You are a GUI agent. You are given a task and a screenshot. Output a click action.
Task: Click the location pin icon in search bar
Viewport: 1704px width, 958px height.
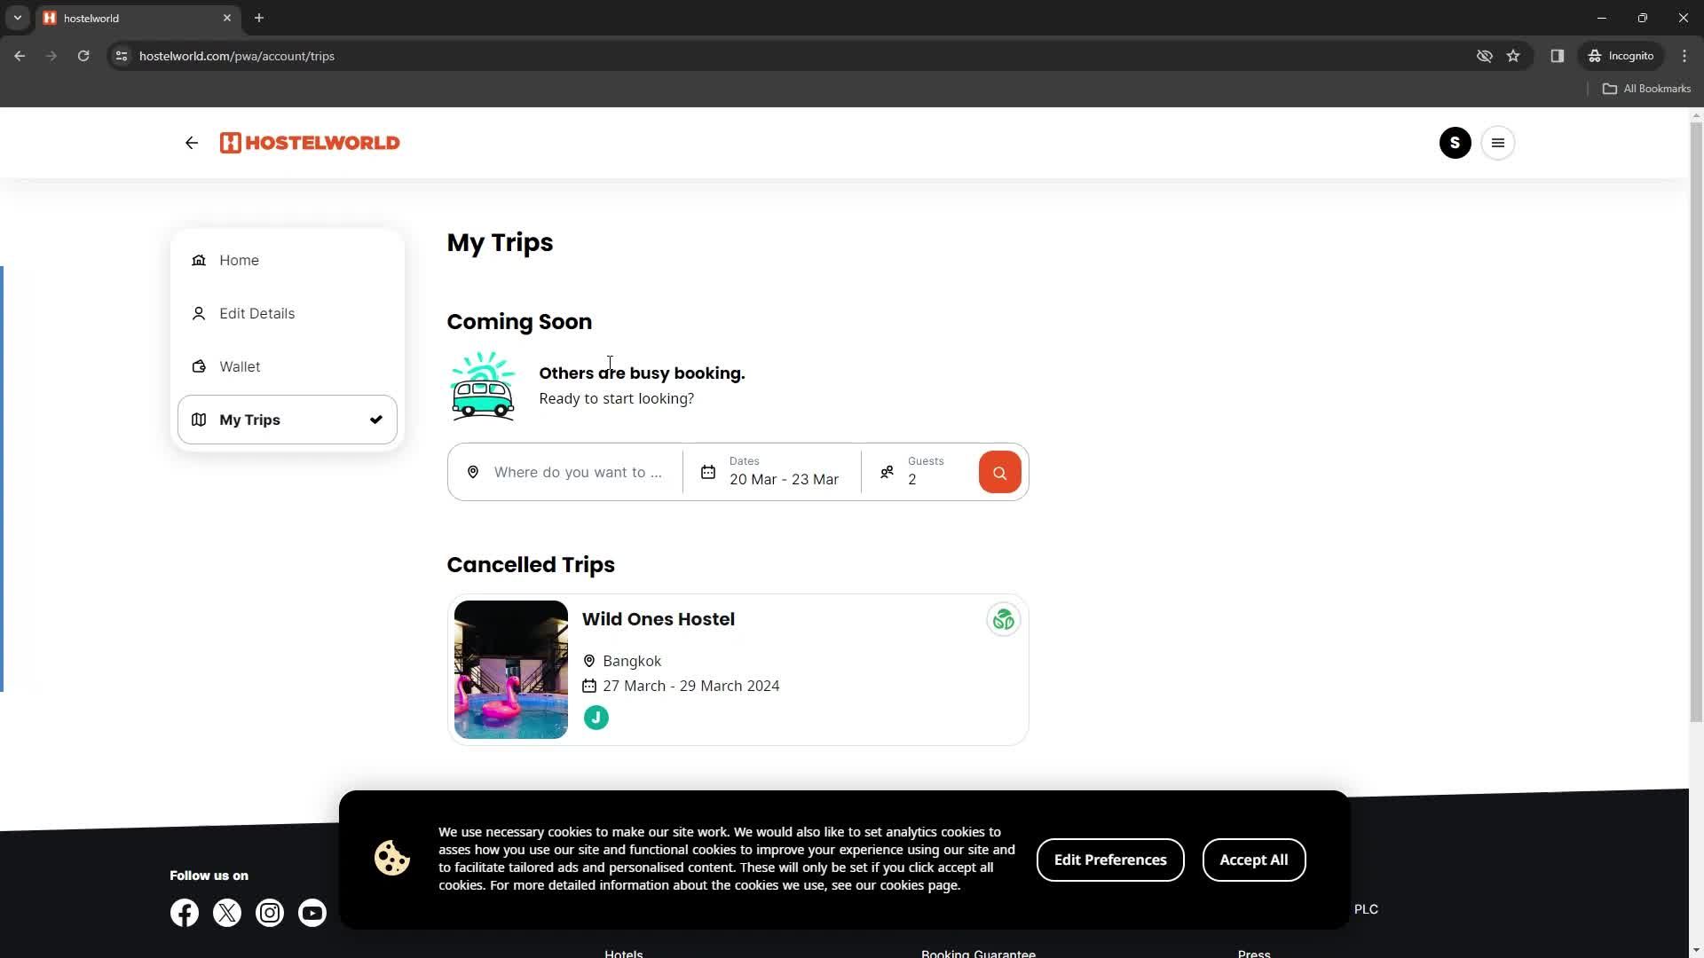click(x=473, y=471)
